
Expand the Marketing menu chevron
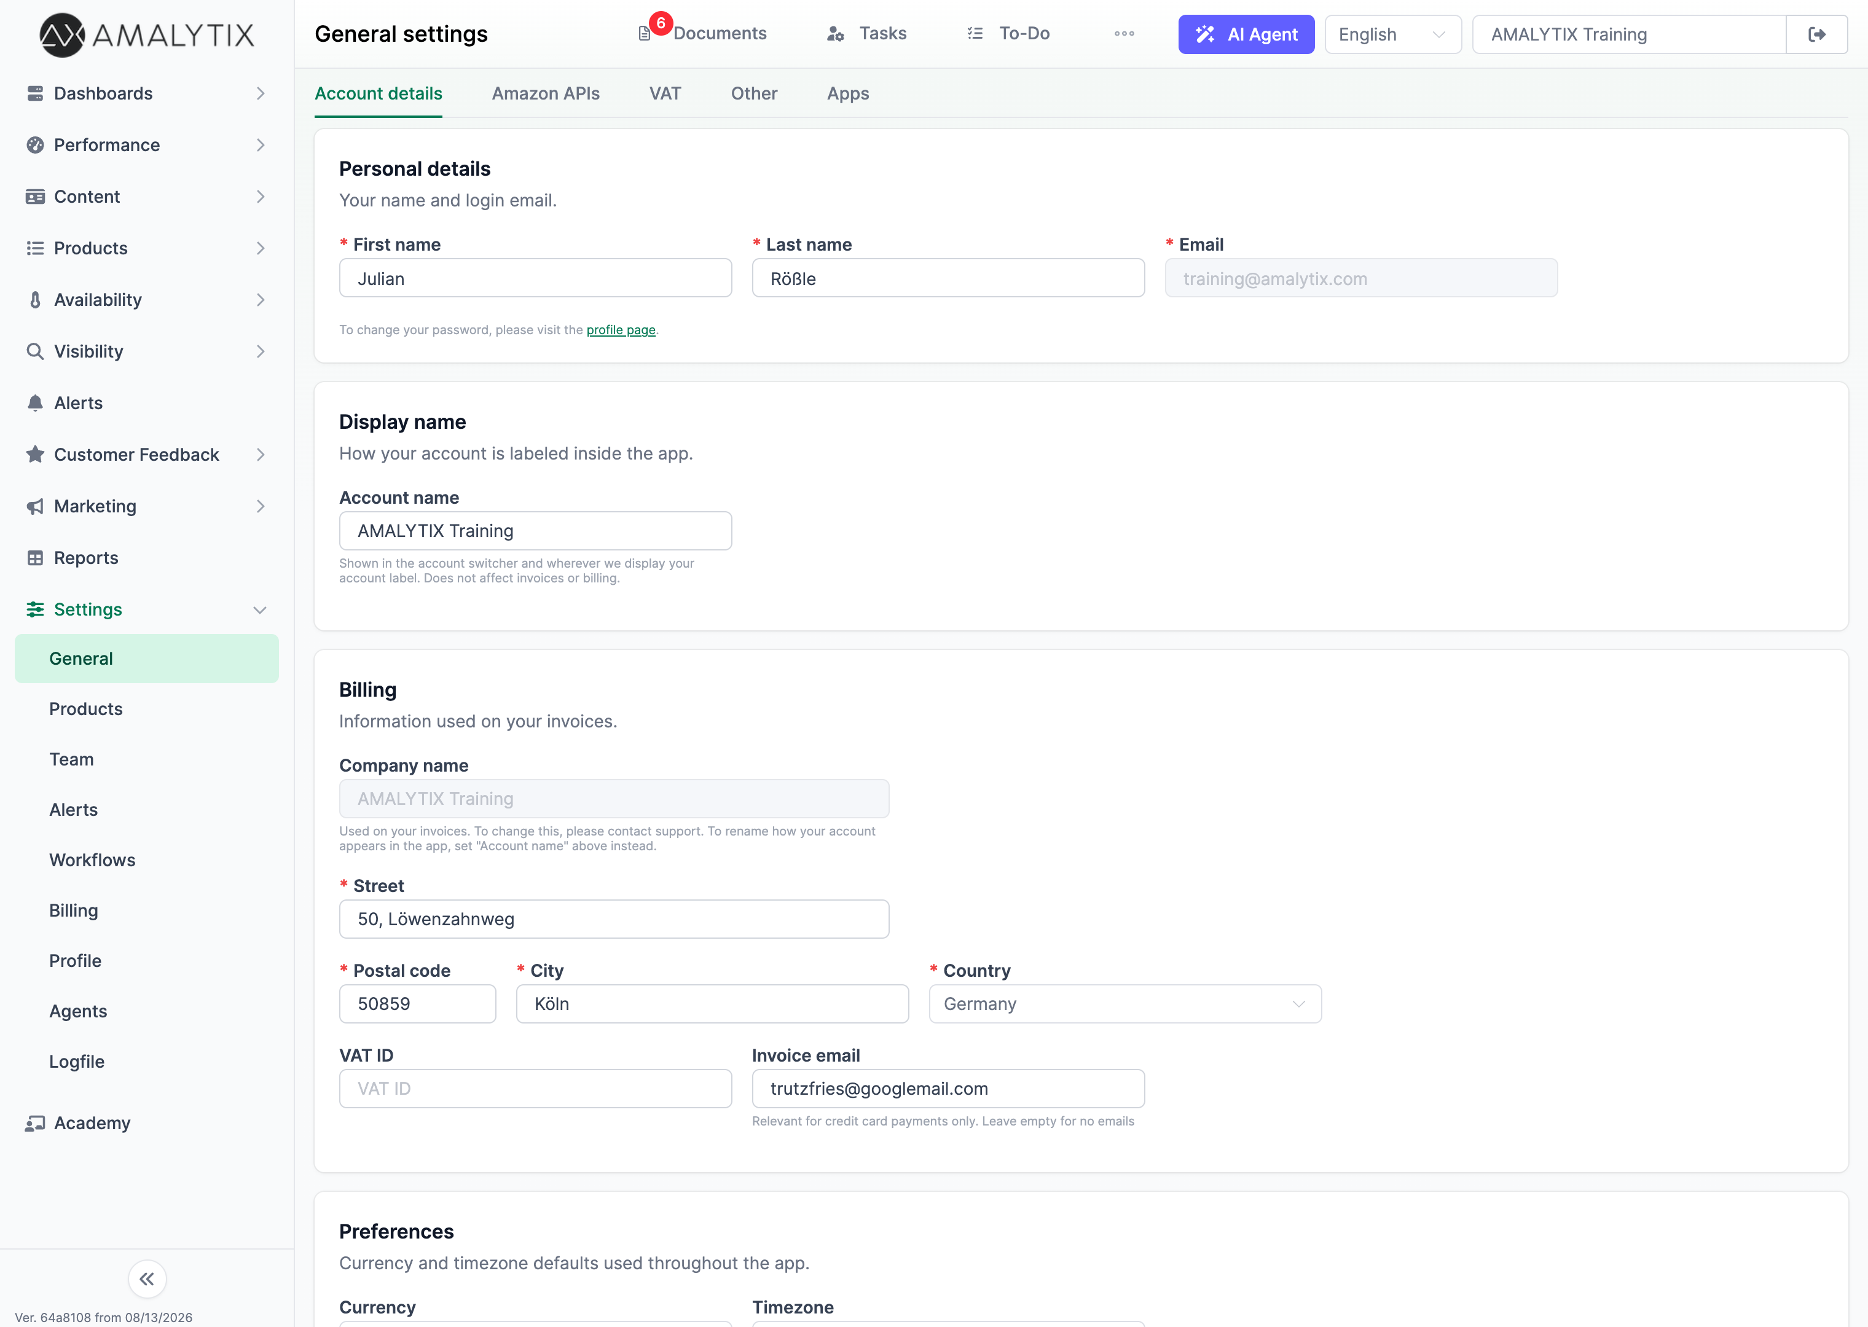[261, 507]
